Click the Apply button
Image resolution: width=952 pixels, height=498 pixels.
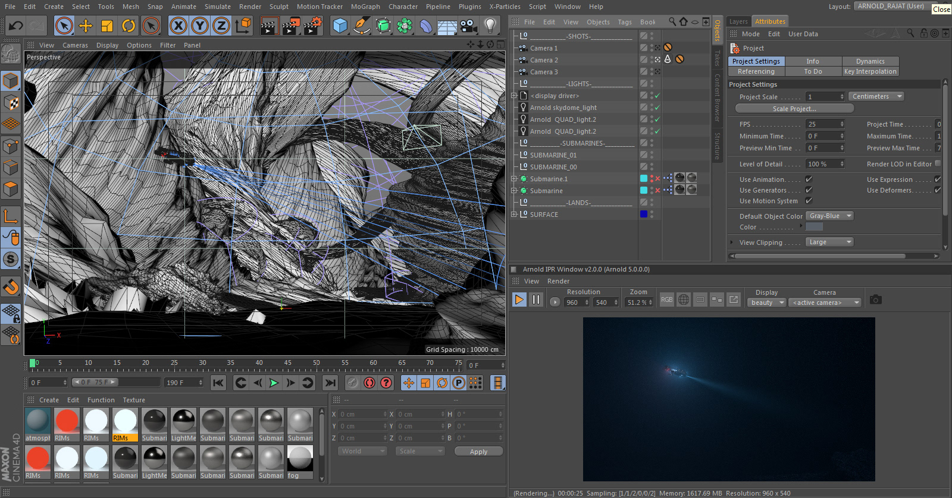478,452
